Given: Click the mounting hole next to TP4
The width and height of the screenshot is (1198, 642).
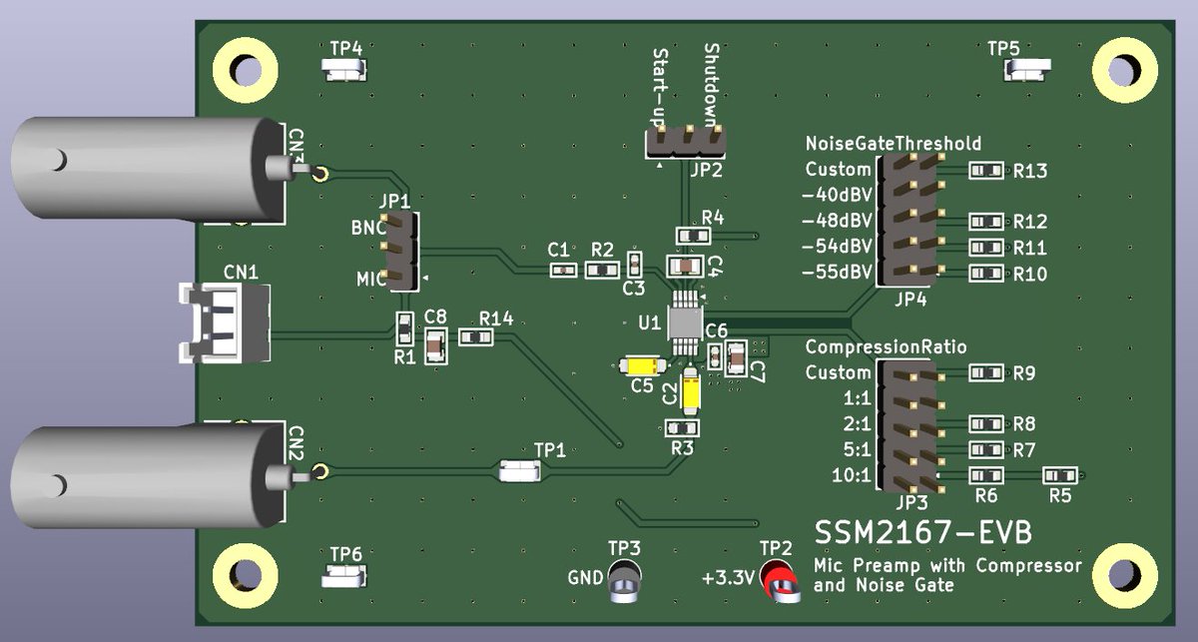Looking at the screenshot, I should 246,68.
